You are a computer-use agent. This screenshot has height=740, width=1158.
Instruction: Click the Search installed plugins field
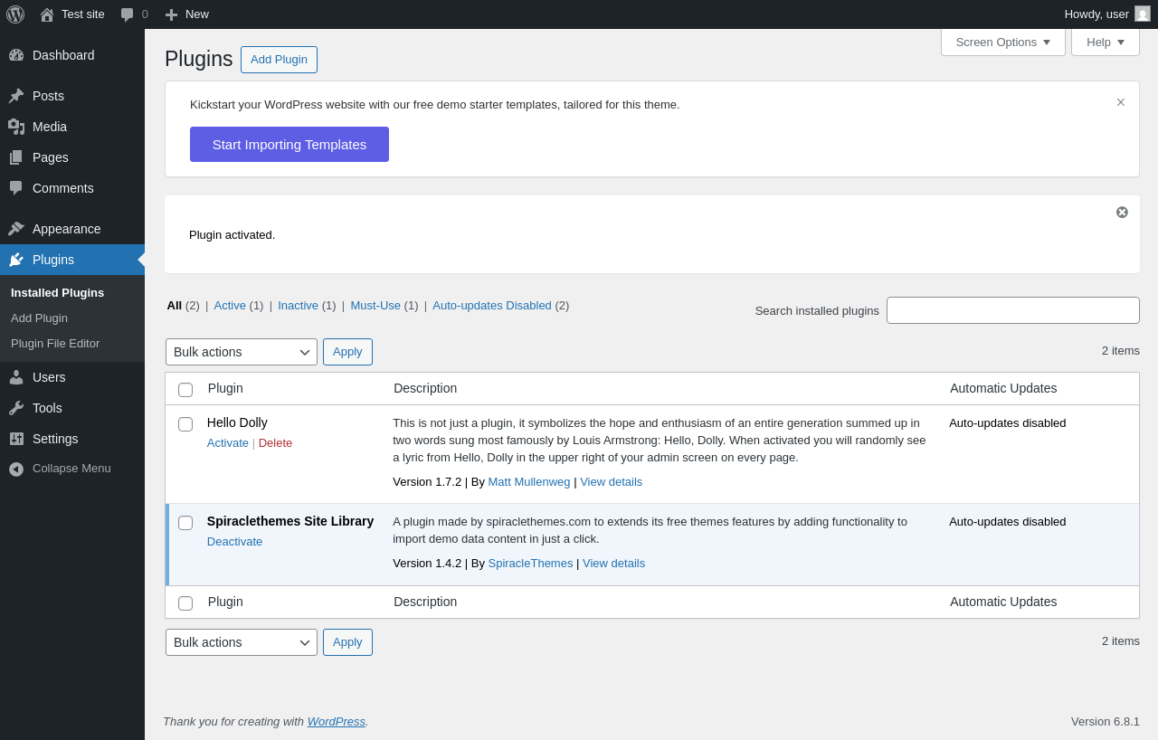[1012, 310]
